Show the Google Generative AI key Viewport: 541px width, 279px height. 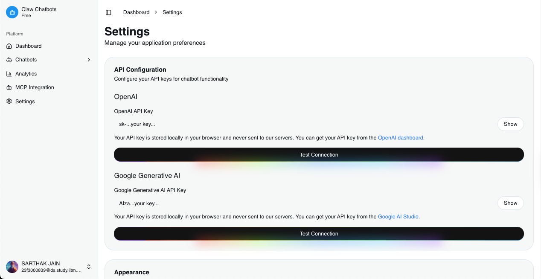[x=510, y=203]
